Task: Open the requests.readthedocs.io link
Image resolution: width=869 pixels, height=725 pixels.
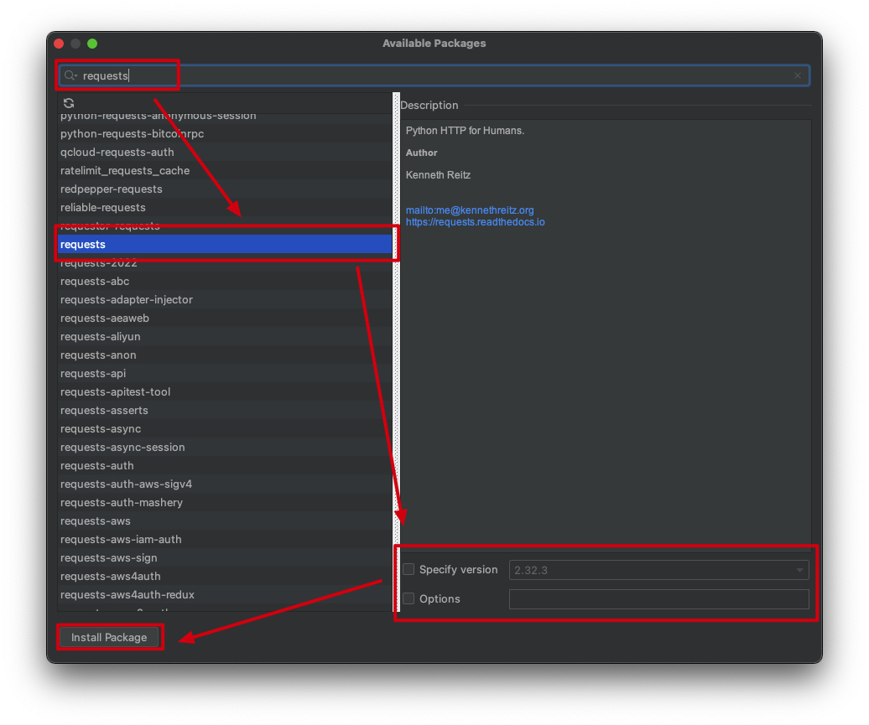Action: point(475,222)
